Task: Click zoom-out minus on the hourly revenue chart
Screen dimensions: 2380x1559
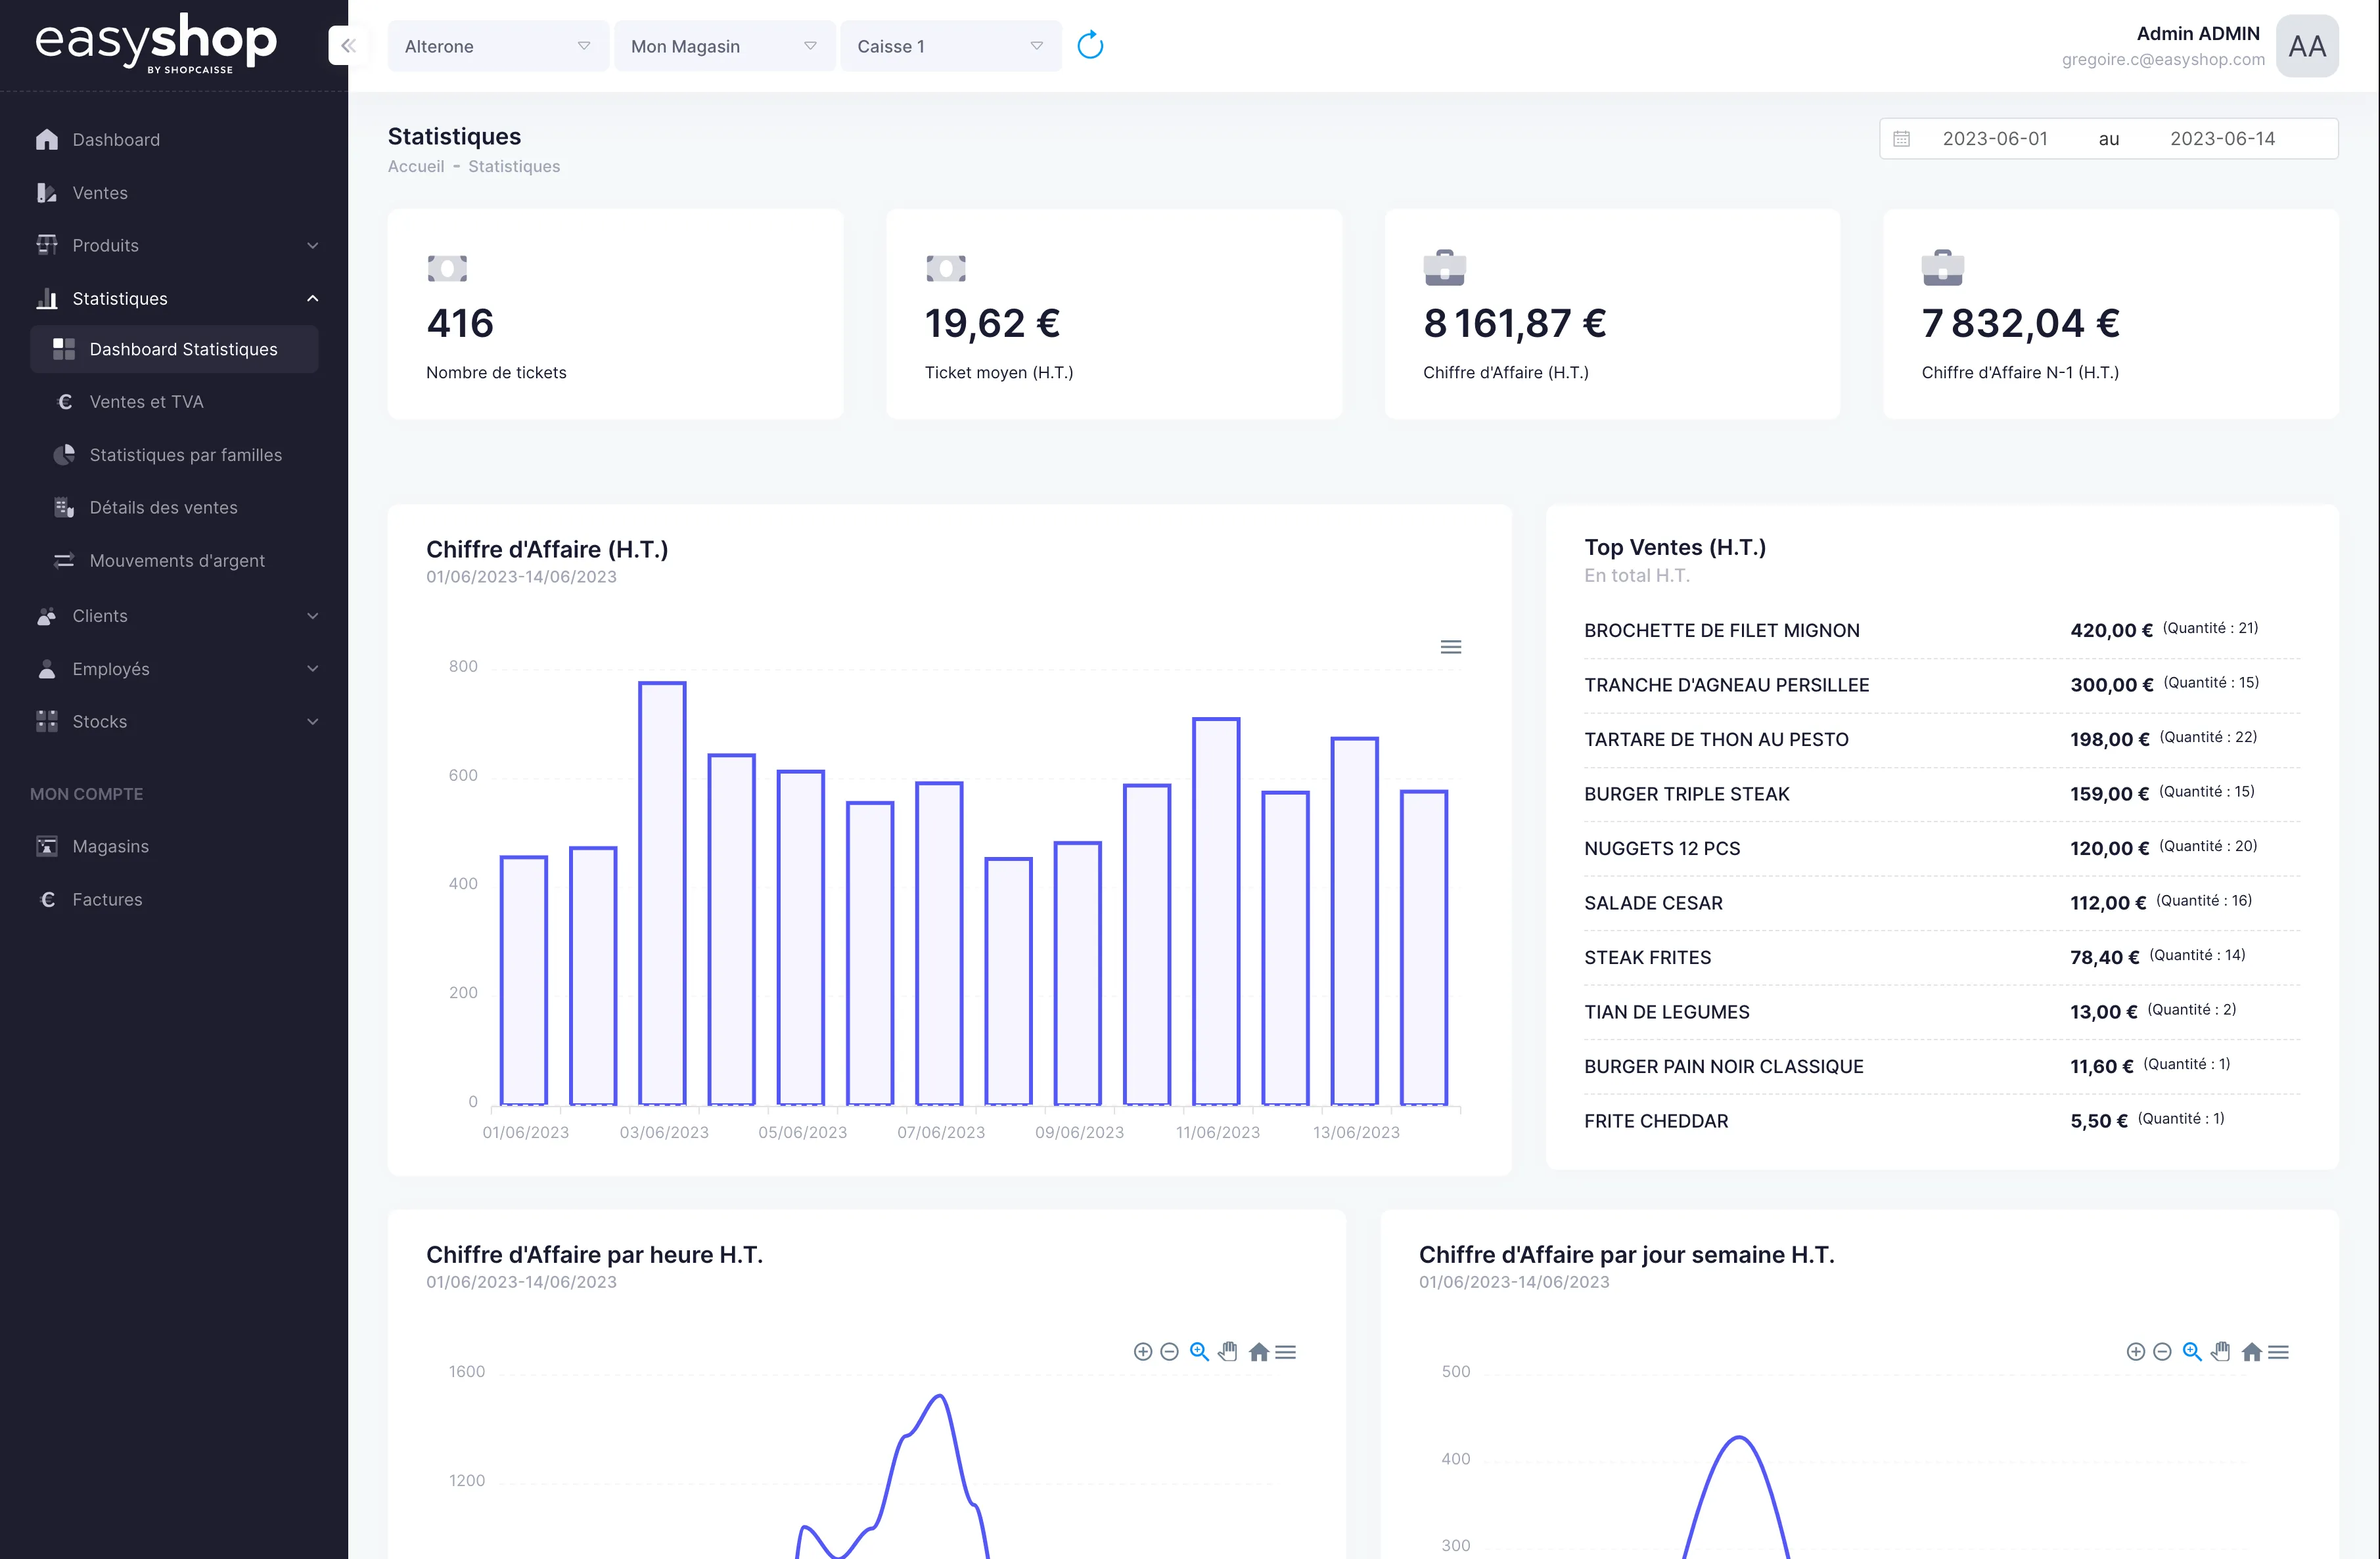Action: pyautogui.click(x=1169, y=1352)
